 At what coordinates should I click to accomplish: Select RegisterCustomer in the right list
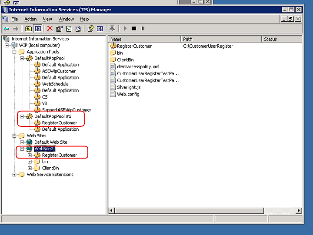point(134,46)
